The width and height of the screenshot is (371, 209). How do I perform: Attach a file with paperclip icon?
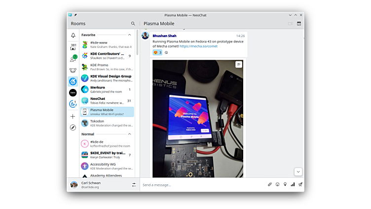tap(270, 185)
